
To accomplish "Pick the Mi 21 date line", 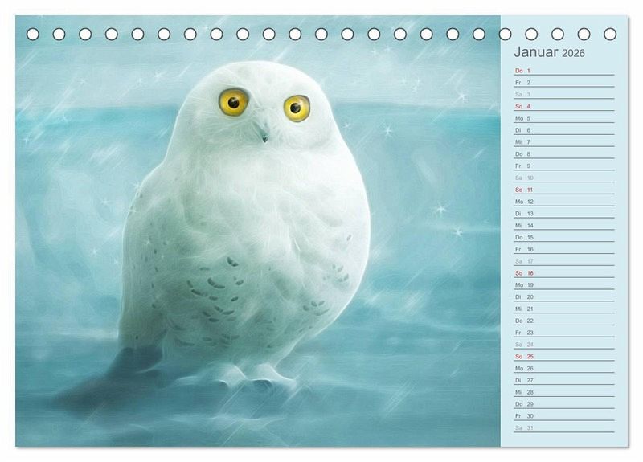I will (564, 309).
